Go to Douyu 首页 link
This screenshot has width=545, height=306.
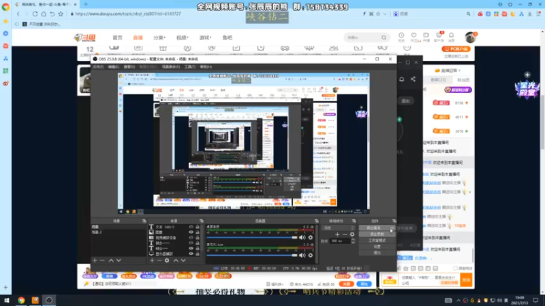(x=117, y=37)
